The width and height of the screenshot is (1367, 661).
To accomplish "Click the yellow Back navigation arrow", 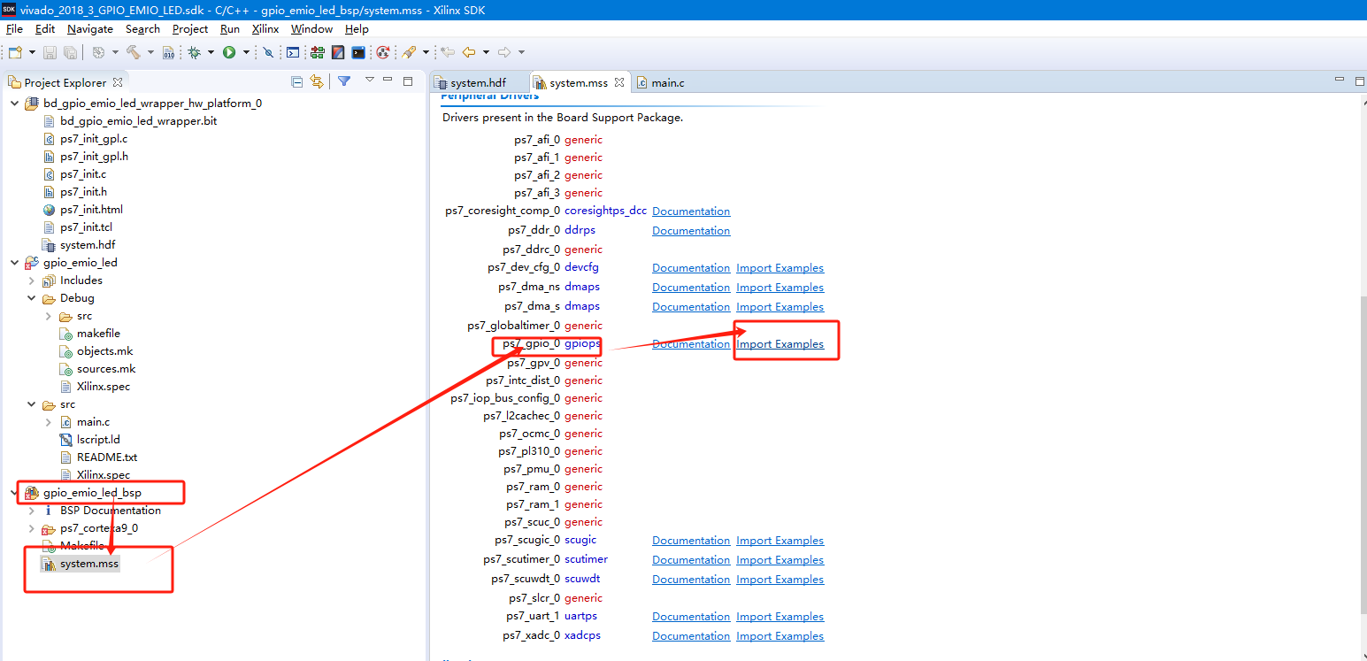I will click(x=469, y=52).
